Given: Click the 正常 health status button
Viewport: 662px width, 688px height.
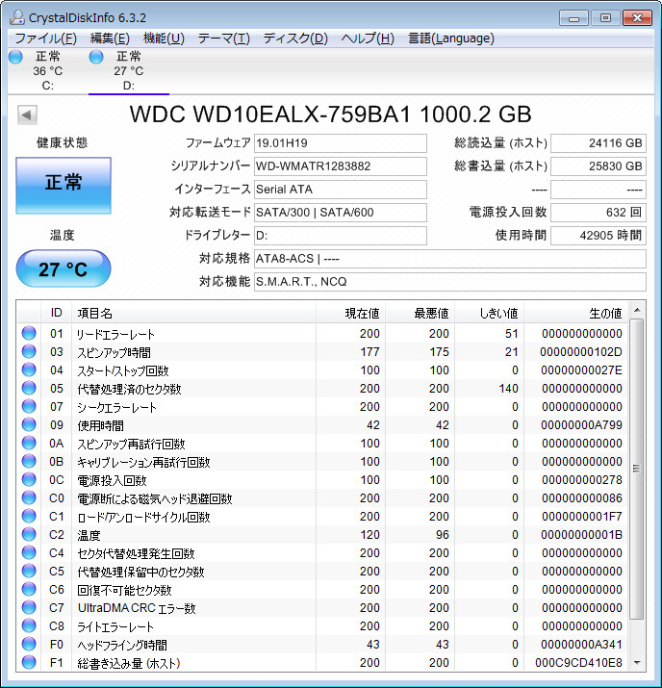Looking at the screenshot, I should coord(64,186).
